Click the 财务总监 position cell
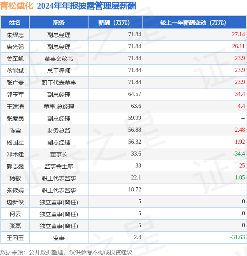Screen dimensions: 247x256 click(59, 130)
